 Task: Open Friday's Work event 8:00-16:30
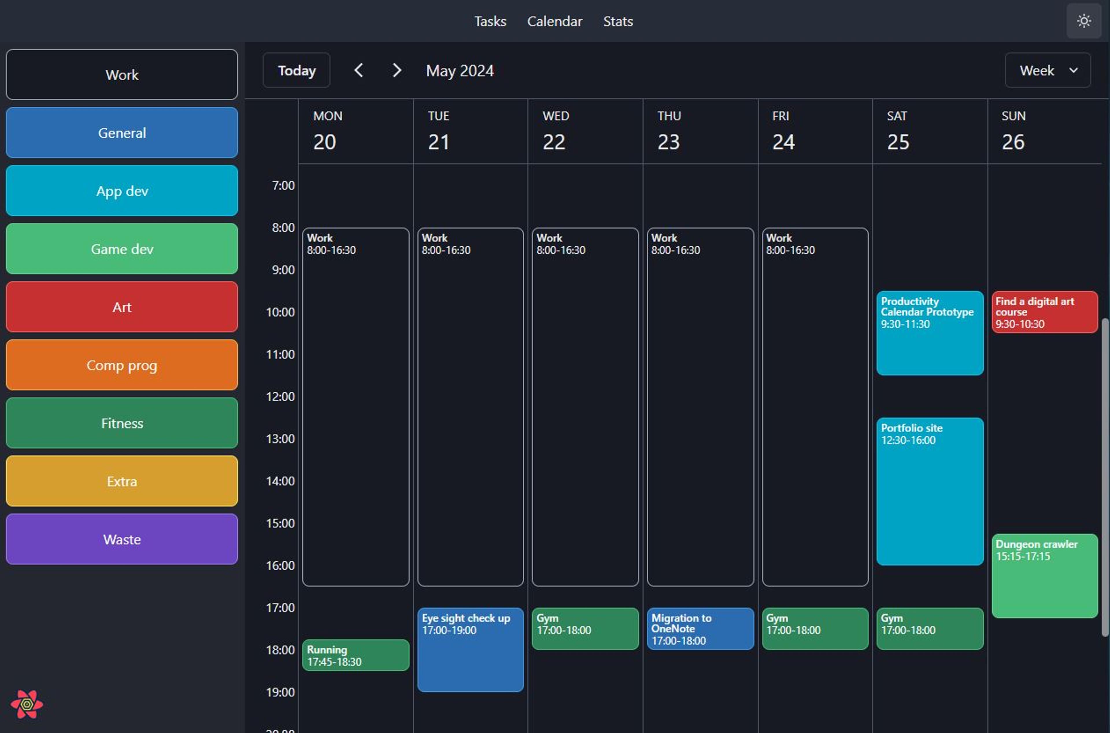[x=815, y=407]
